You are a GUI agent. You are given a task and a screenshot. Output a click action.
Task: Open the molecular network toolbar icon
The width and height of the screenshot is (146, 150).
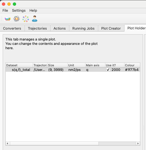click(26, 19)
